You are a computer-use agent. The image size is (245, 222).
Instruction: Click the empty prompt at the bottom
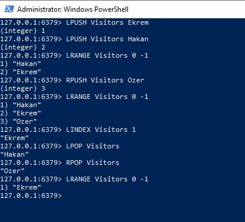(31, 196)
